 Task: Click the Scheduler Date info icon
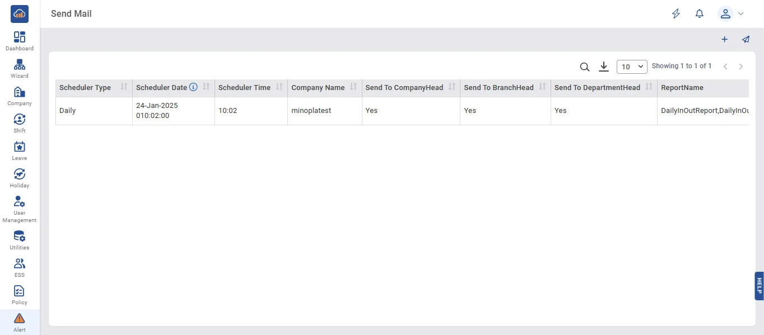click(193, 87)
